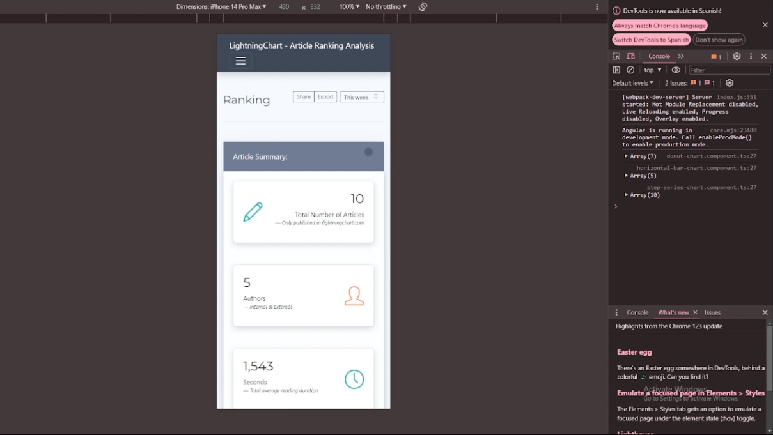Click the user icon on Authors card
This screenshot has width=773, height=435.
[354, 296]
